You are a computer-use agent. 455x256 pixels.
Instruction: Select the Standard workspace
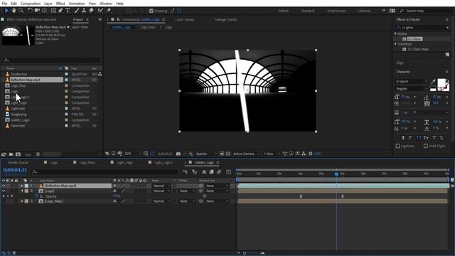(308, 11)
